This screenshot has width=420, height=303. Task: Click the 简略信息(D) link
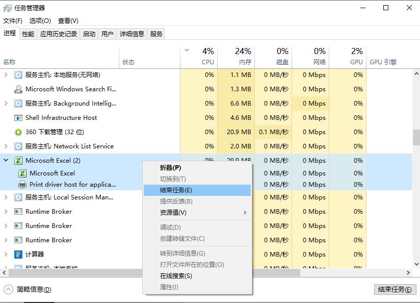(34, 289)
